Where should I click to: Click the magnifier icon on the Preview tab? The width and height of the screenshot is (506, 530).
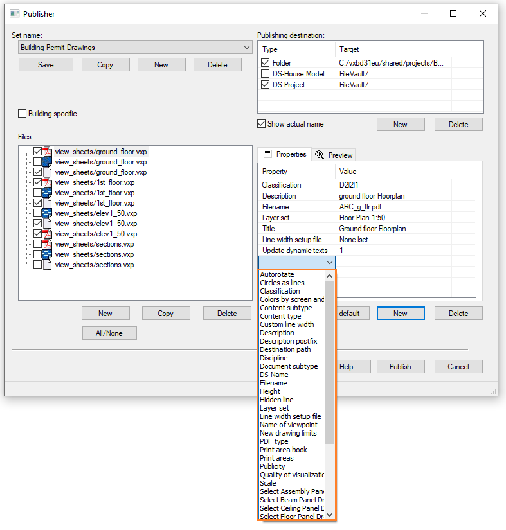pos(320,155)
